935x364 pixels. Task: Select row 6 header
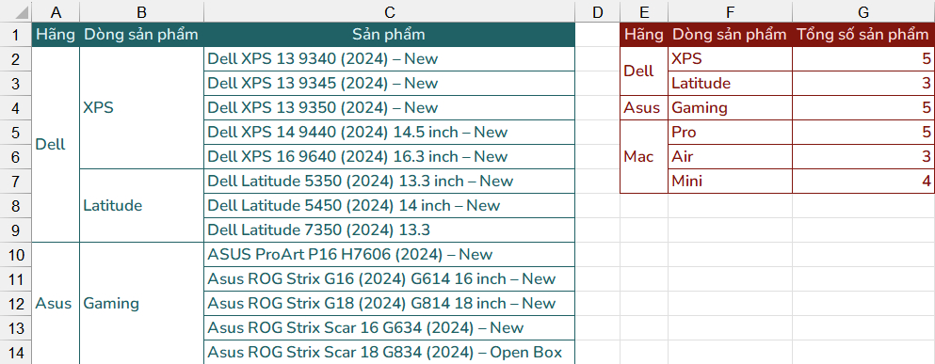[16, 157]
